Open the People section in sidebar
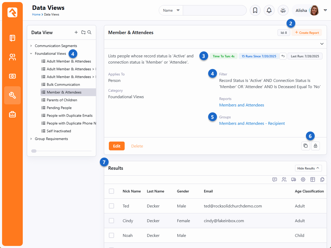Image resolution: width=331 pixels, height=248 pixels. coord(12,57)
